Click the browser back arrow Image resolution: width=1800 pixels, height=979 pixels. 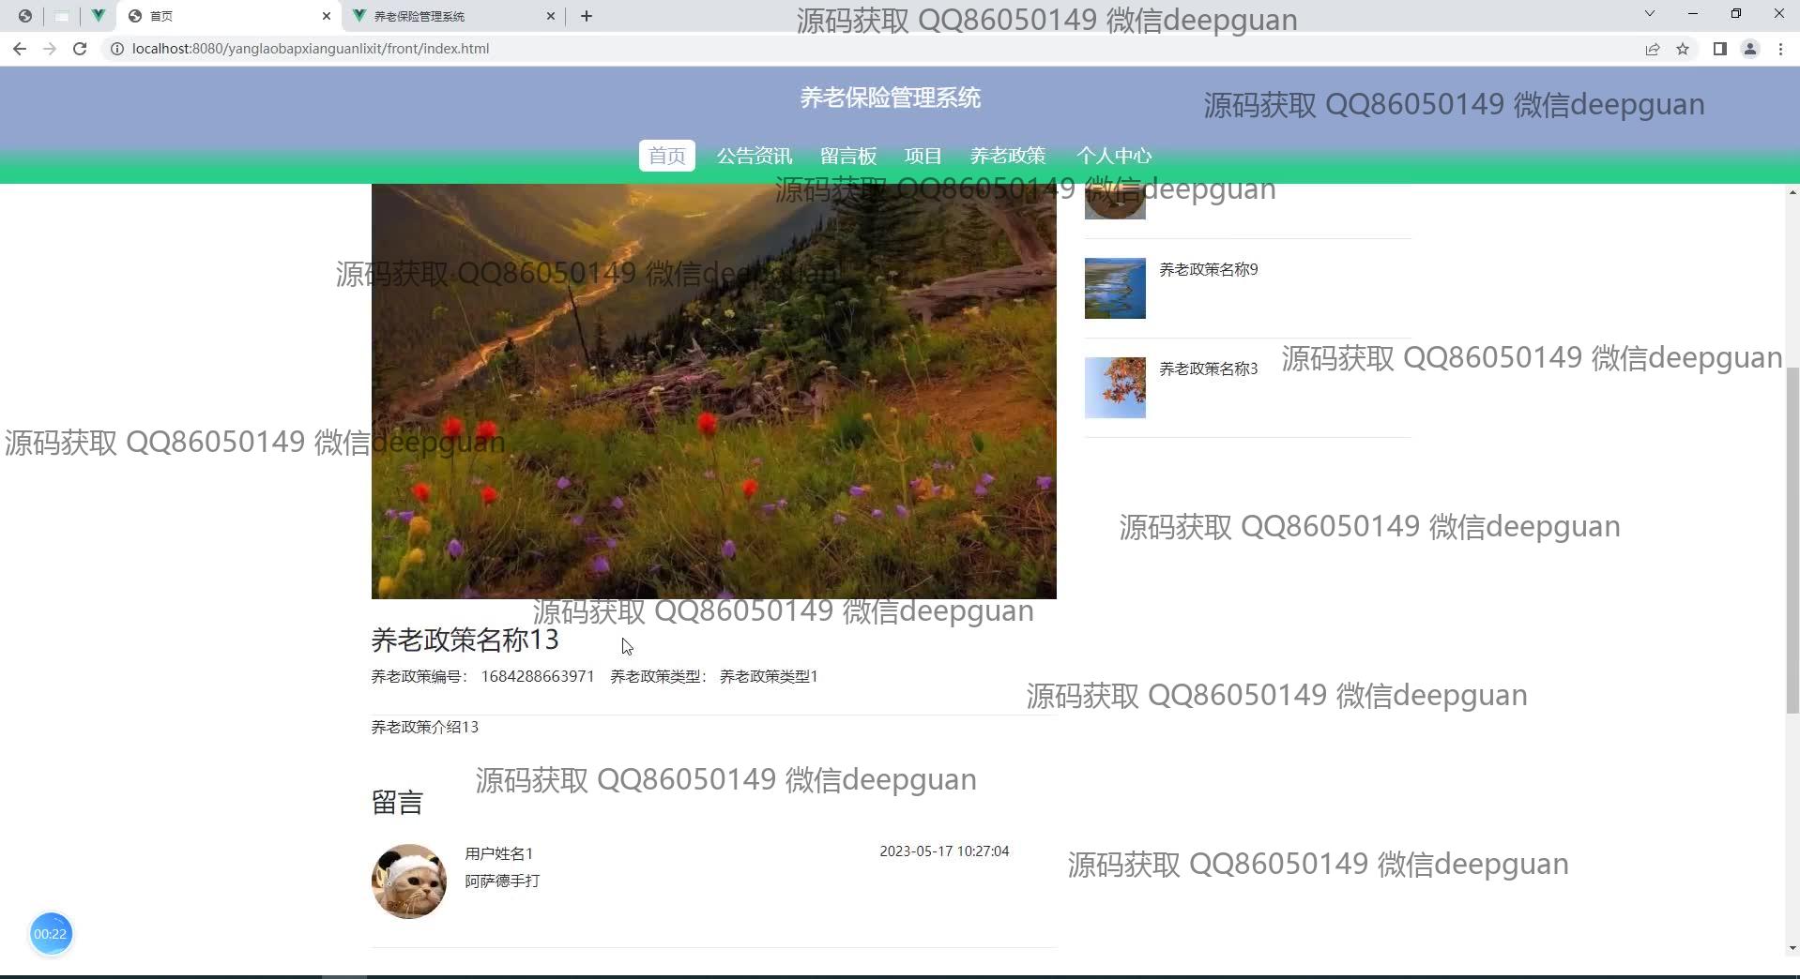coord(20,49)
